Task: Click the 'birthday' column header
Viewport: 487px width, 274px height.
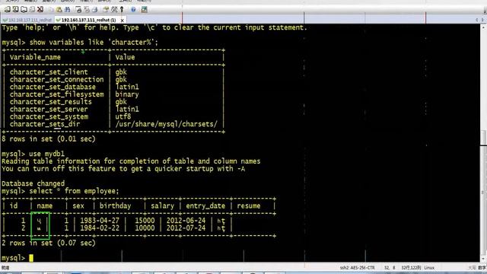Action: pyautogui.click(x=115, y=206)
